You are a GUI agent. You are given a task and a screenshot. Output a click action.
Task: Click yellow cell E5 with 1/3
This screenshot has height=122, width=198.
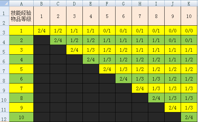click(91, 50)
